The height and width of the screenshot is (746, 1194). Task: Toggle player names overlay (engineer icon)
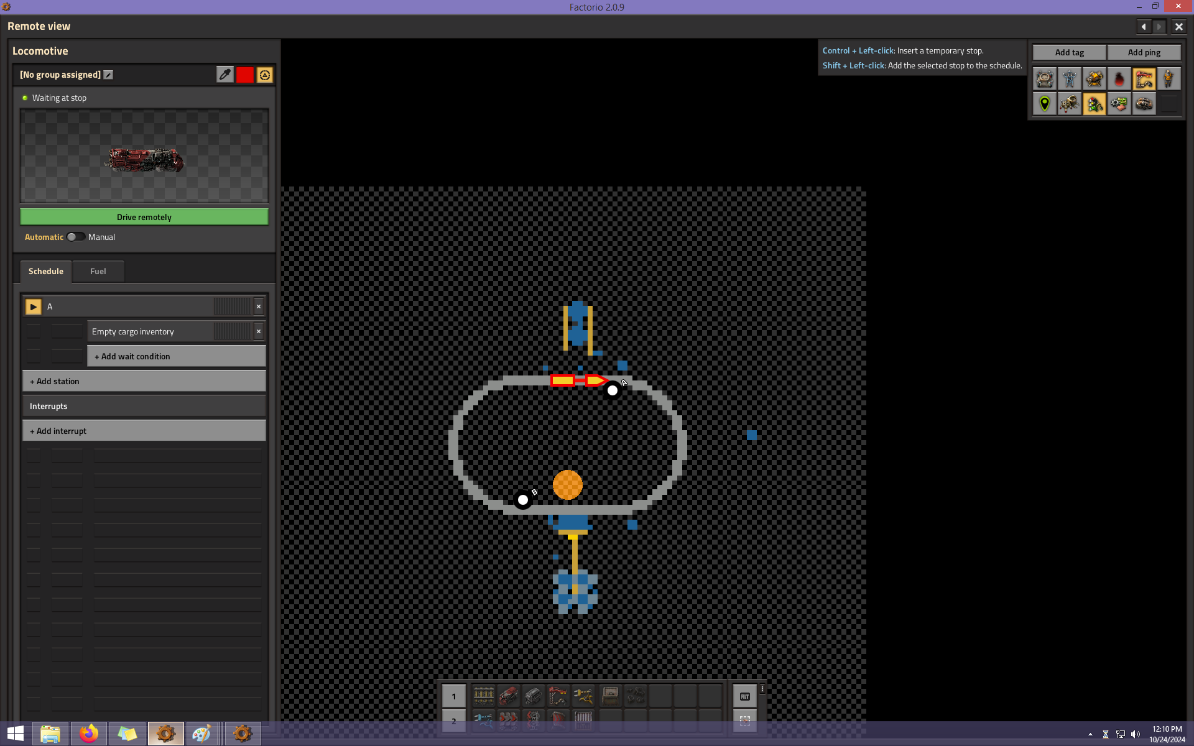point(1169,79)
